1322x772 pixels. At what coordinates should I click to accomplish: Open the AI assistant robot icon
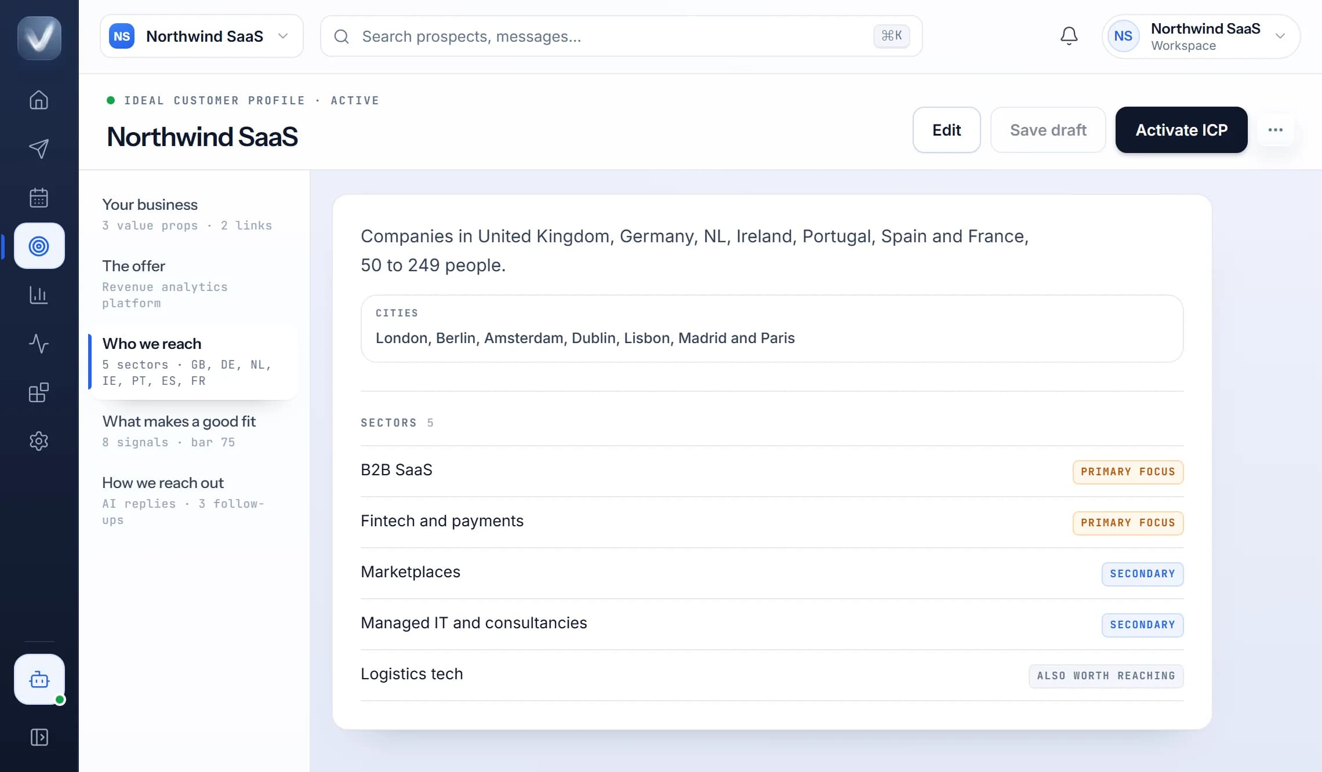39,679
